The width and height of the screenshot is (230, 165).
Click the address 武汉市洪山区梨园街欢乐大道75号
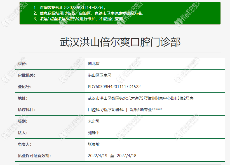(140, 98)
